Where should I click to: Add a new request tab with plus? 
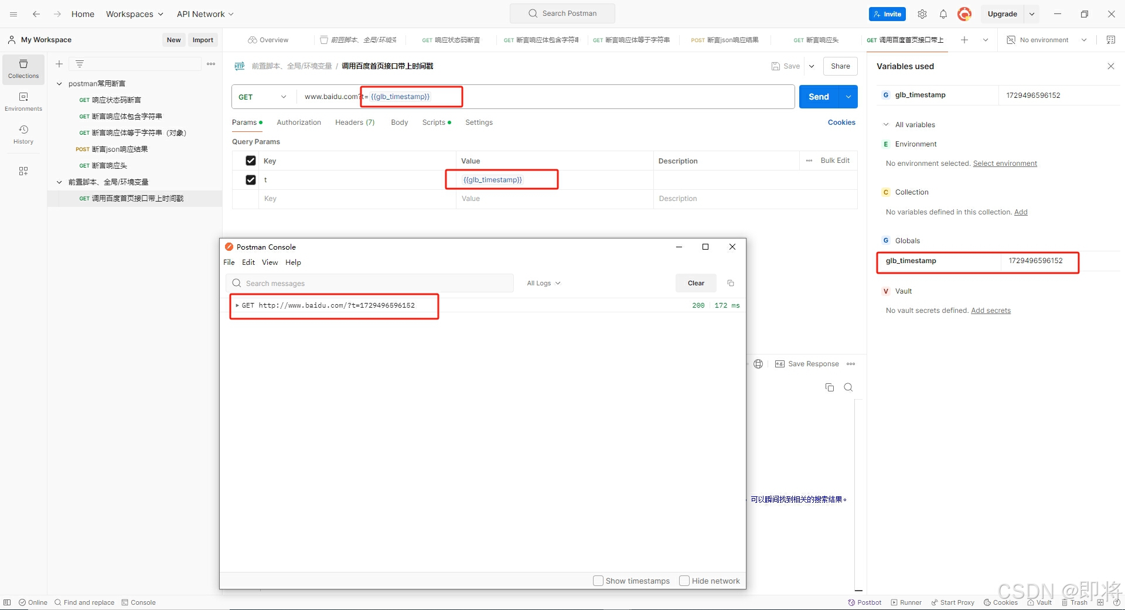pyautogui.click(x=964, y=40)
